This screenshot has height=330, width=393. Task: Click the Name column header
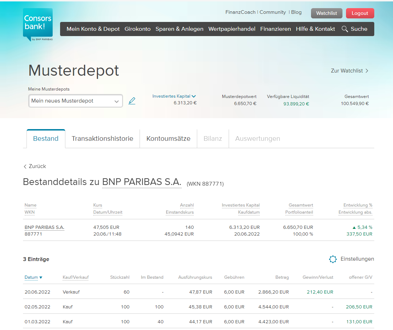coord(31,205)
